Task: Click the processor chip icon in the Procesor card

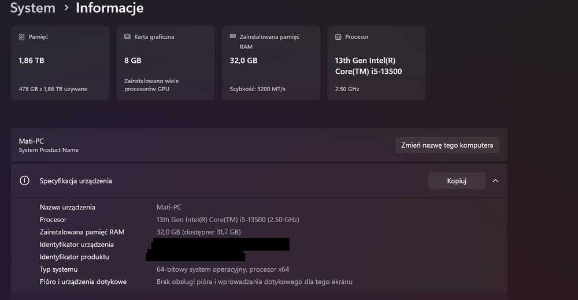Action: click(x=338, y=37)
